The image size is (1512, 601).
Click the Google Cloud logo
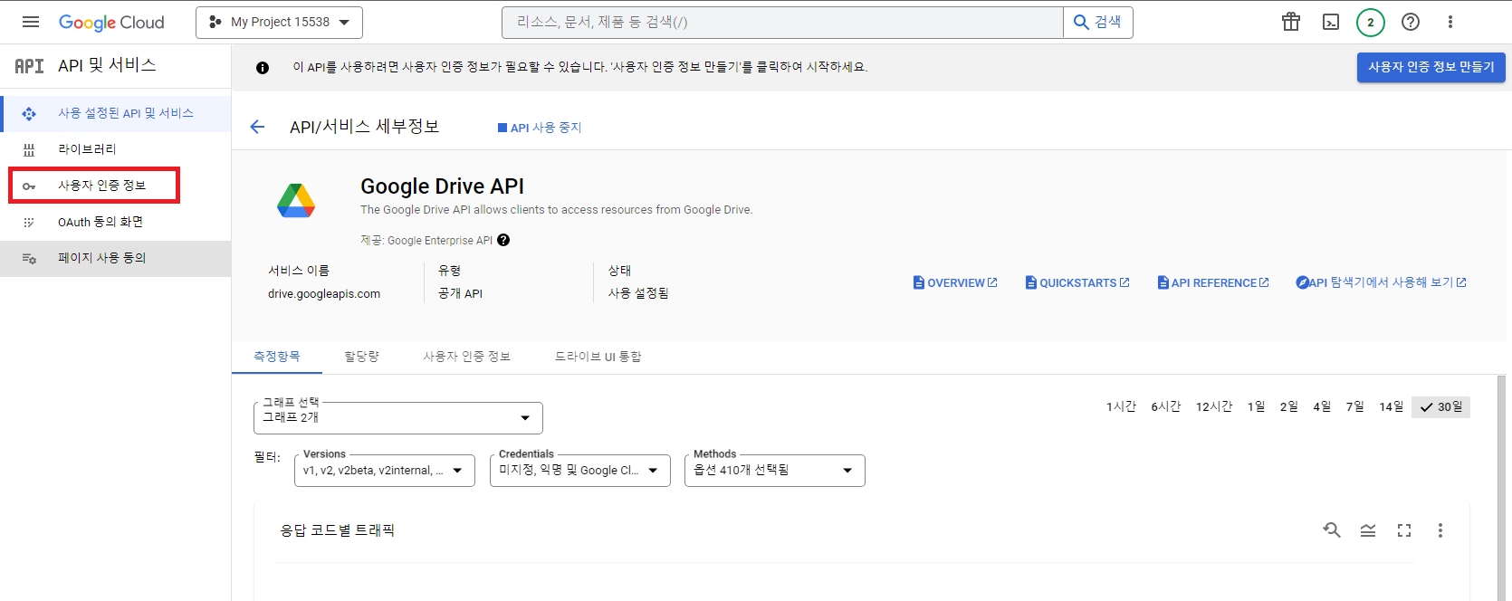pyautogui.click(x=111, y=23)
